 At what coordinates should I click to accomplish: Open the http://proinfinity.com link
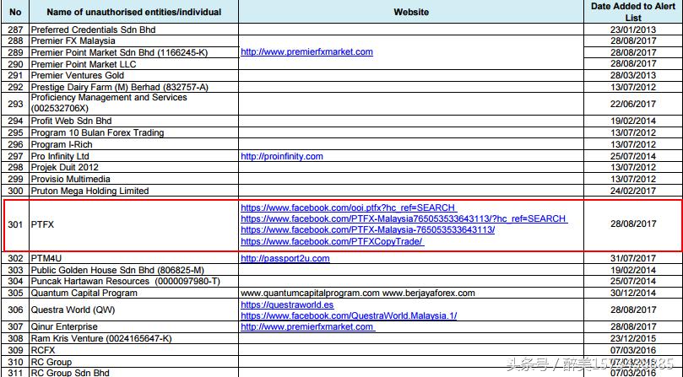(282, 156)
